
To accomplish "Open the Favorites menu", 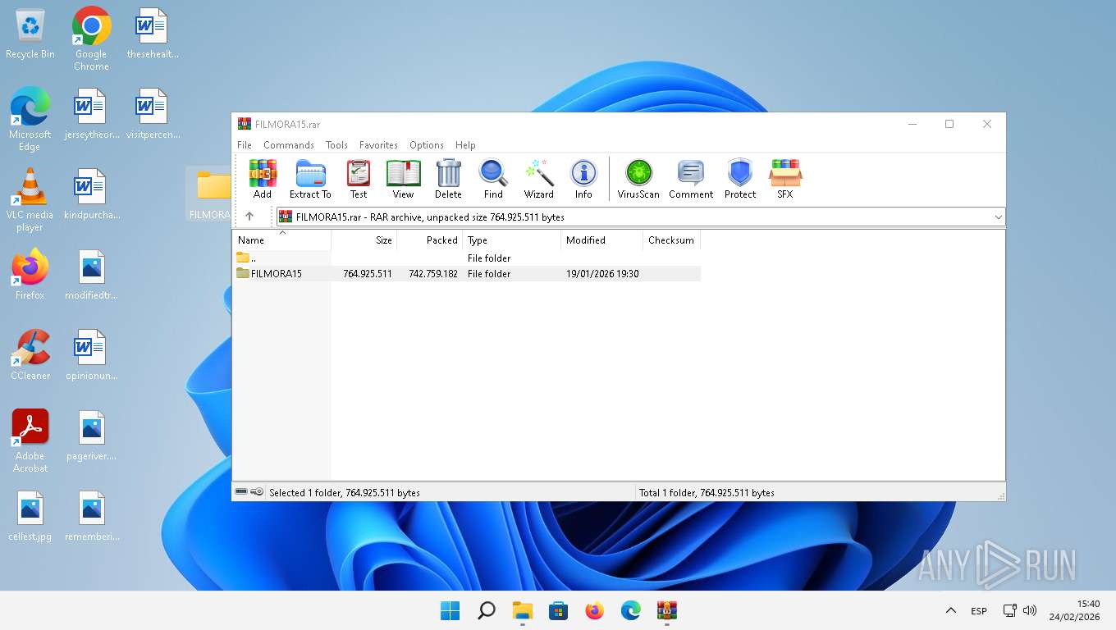I will coord(378,145).
